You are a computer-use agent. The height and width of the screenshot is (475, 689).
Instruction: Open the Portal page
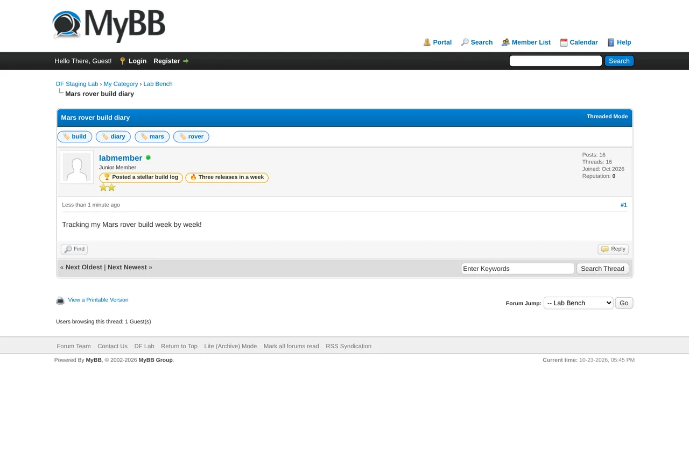coord(442,42)
